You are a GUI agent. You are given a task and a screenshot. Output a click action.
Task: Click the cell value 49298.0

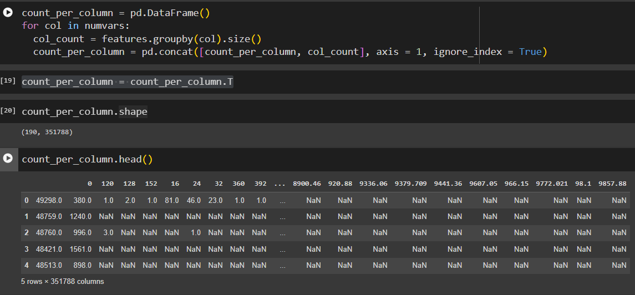pyautogui.click(x=49, y=200)
